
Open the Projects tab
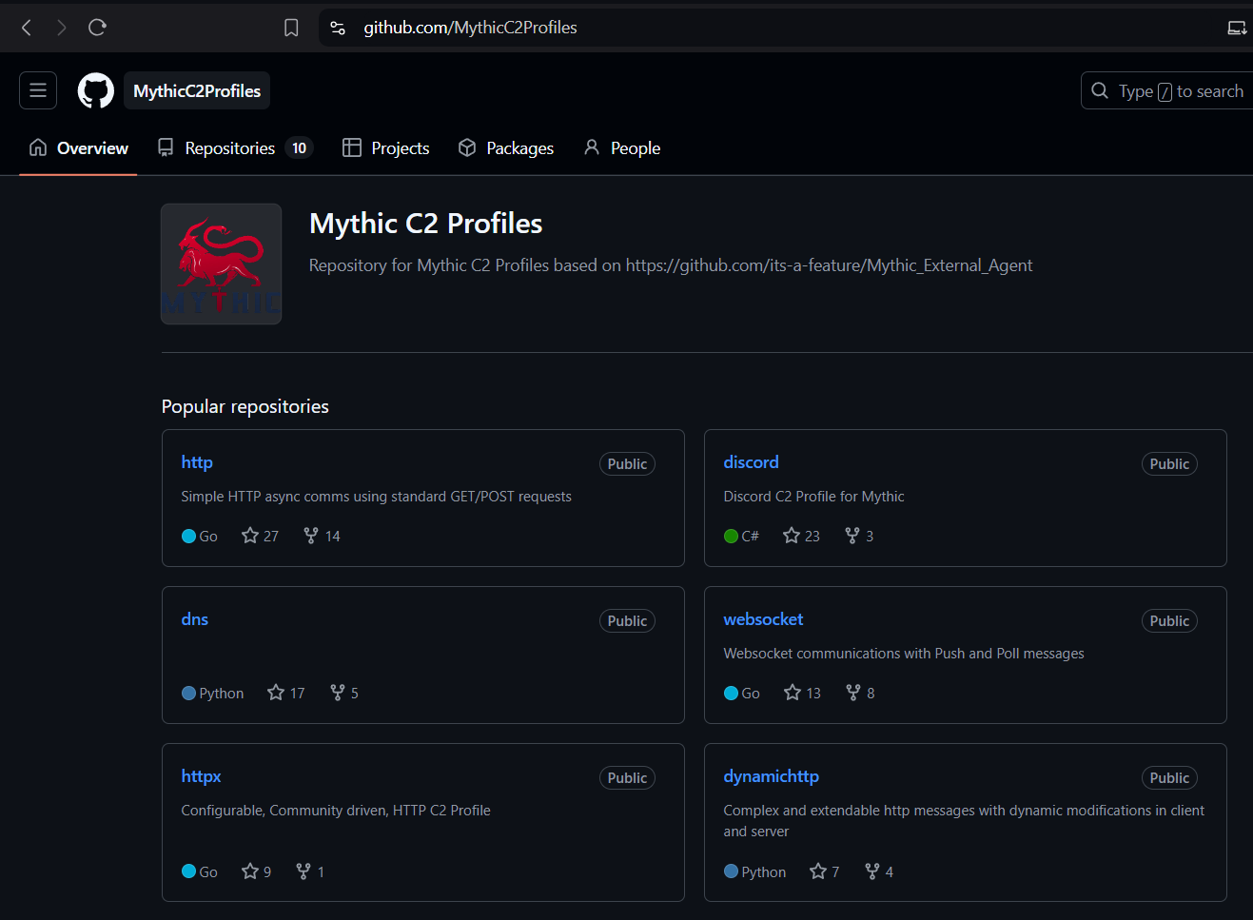pyautogui.click(x=386, y=147)
